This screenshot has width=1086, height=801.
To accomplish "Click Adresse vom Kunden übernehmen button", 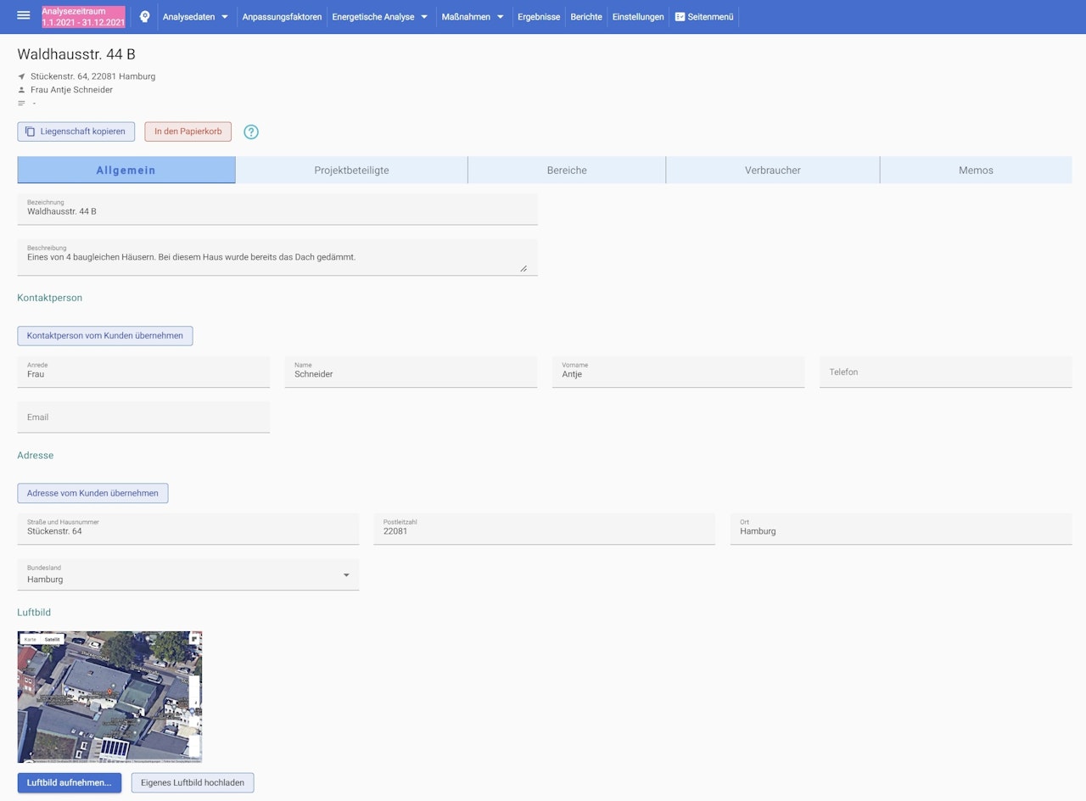I will (x=92, y=493).
